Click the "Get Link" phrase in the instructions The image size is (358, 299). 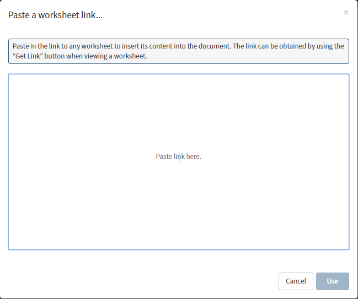tap(29, 56)
